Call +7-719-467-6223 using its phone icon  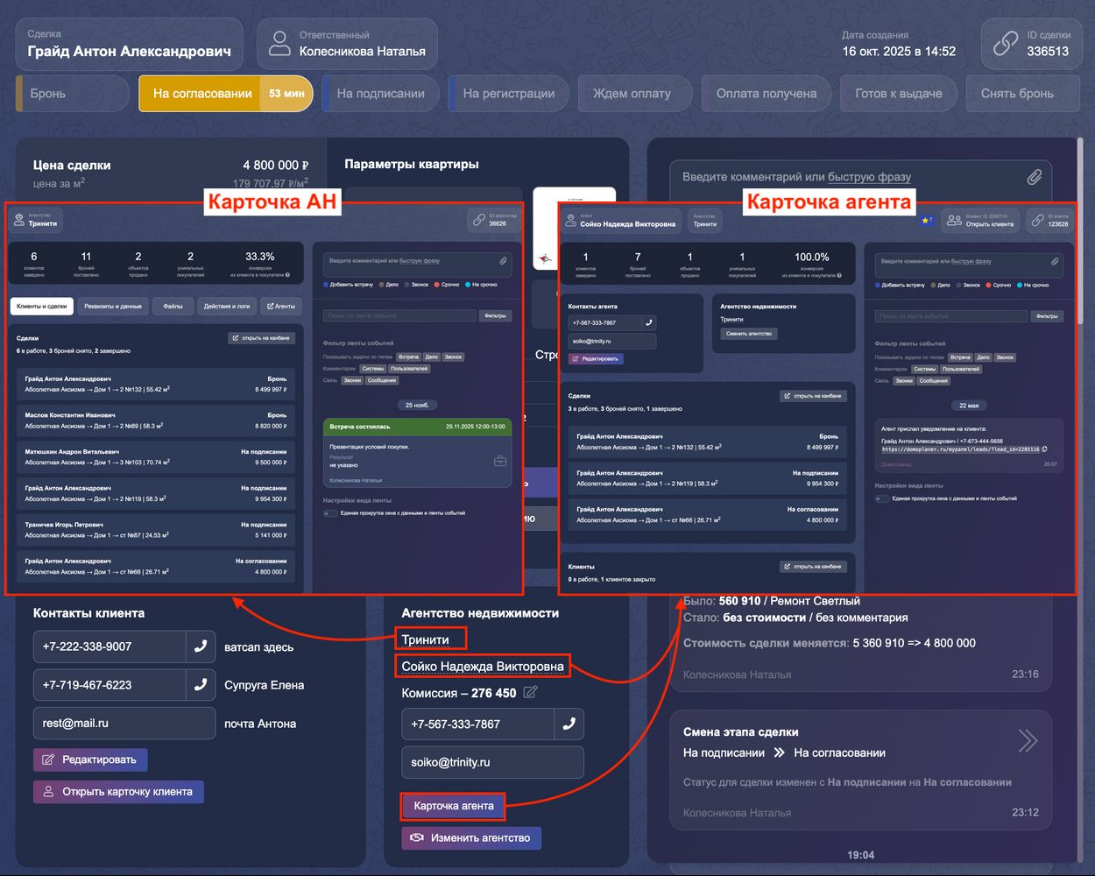click(x=201, y=685)
